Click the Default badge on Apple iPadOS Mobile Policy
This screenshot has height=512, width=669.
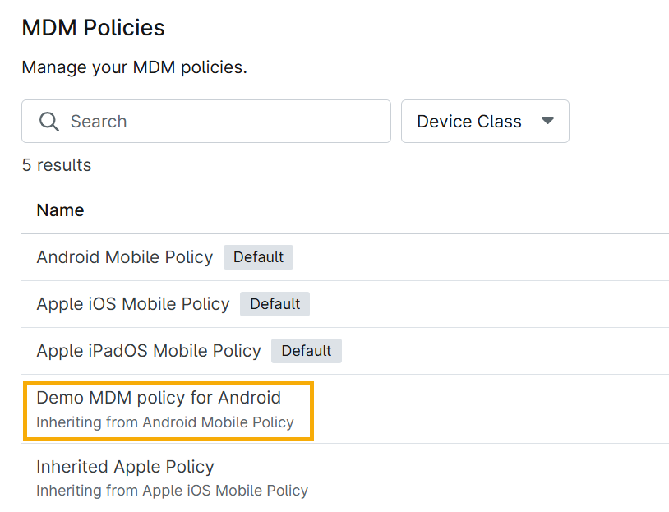click(x=306, y=351)
